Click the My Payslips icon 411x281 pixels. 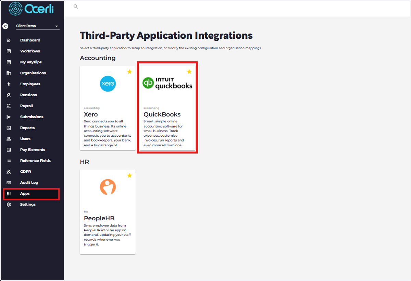pos(9,62)
